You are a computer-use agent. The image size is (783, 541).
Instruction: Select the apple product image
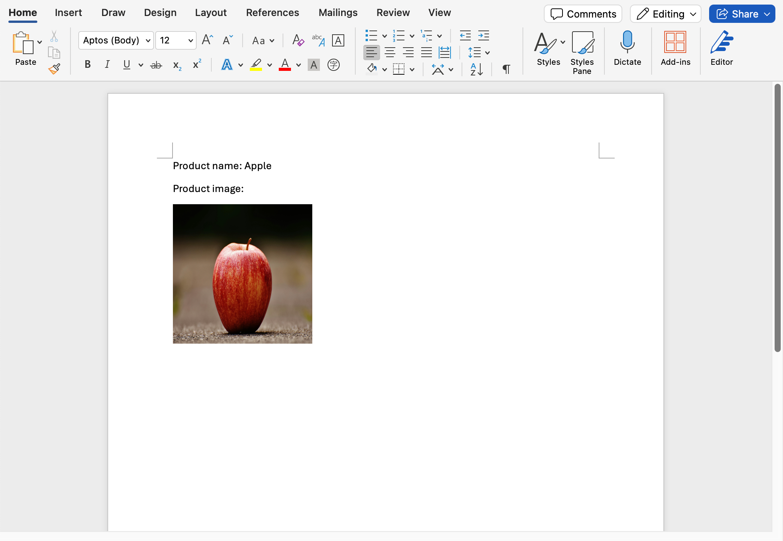pyautogui.click(x=243, y=274)
